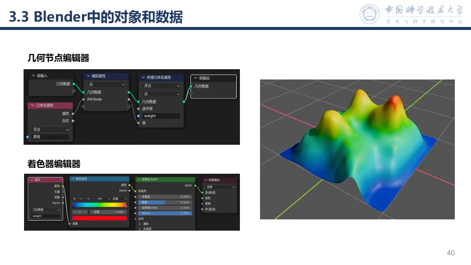The width and height of the screenshot is (471, 265).
Task: Collapse the 组输入 node chevron
Action: pos(33,76)
